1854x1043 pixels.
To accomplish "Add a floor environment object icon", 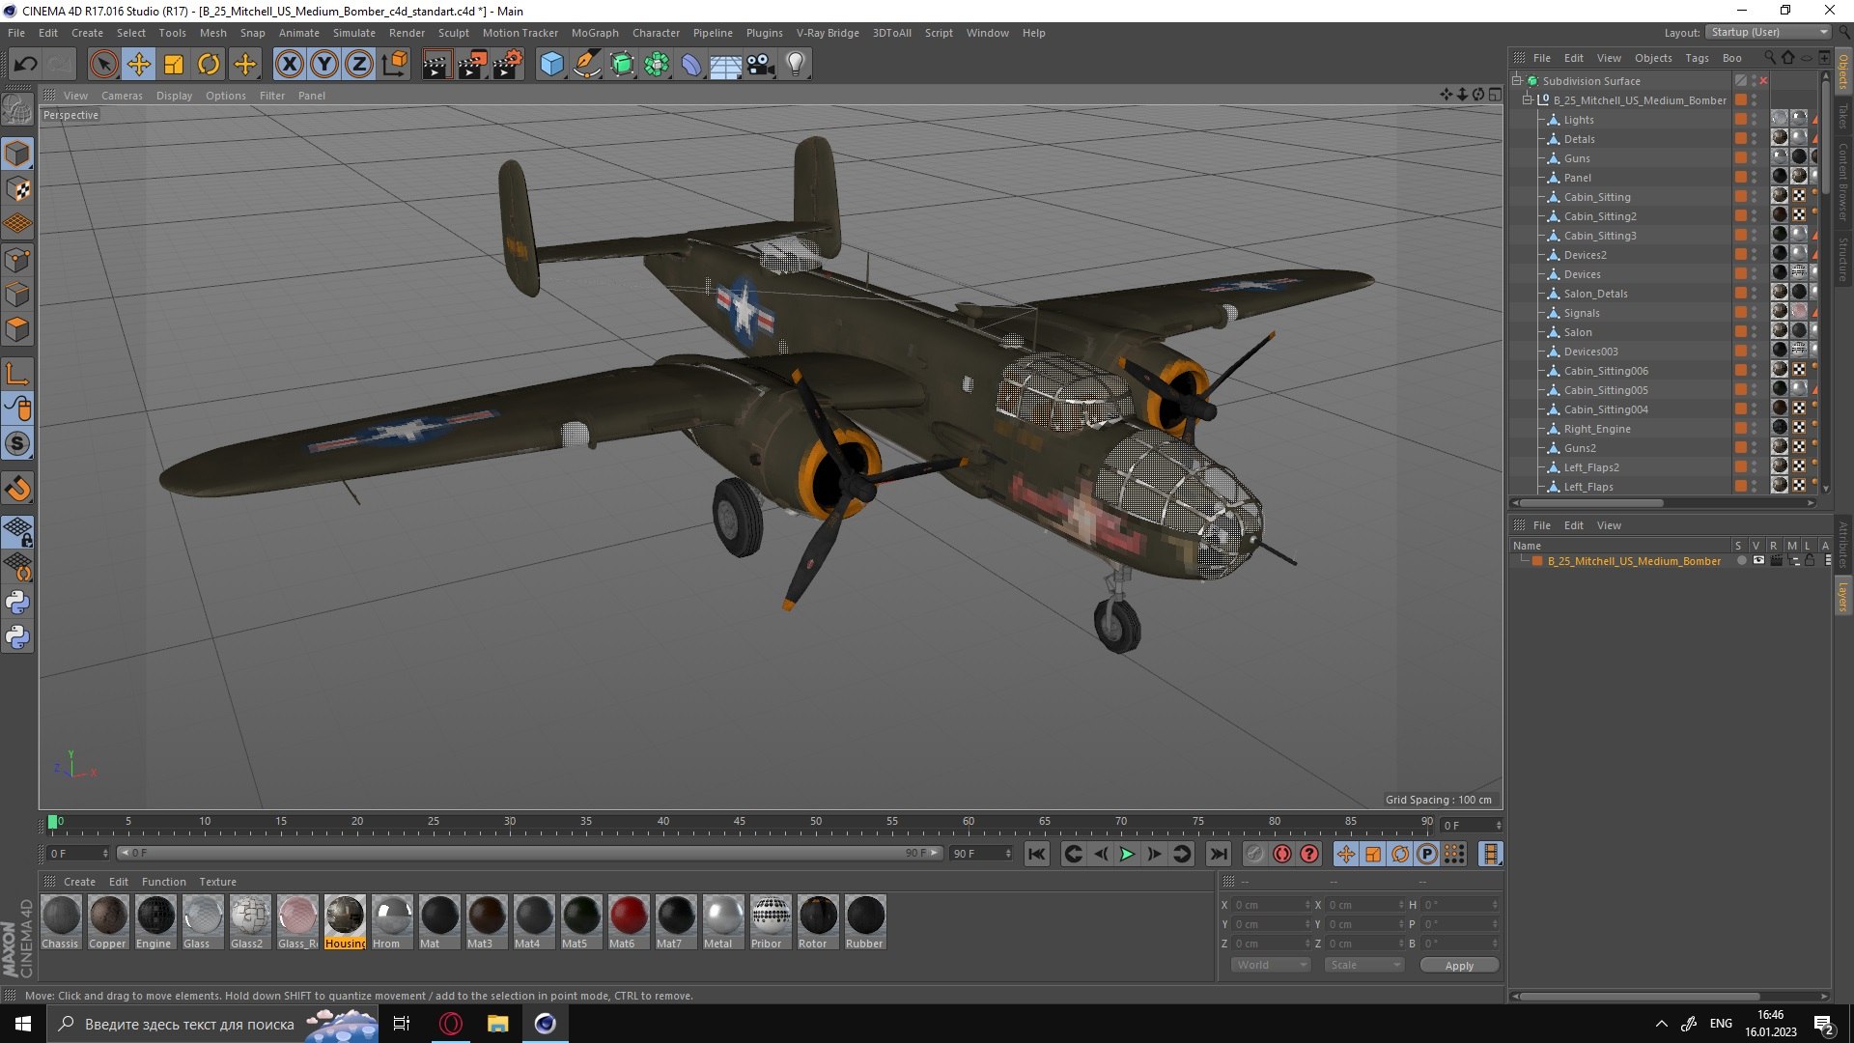I will tap(725, 65).
